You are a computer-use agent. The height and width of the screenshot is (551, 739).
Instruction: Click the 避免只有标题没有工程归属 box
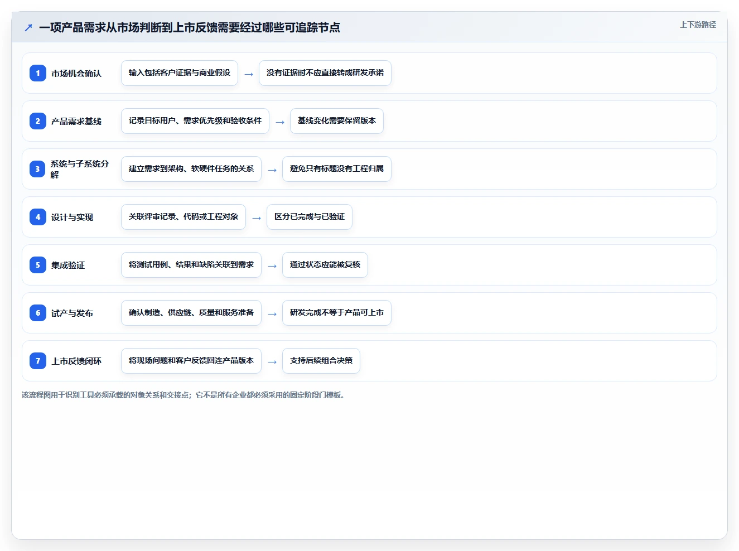(x=337, y=169)
